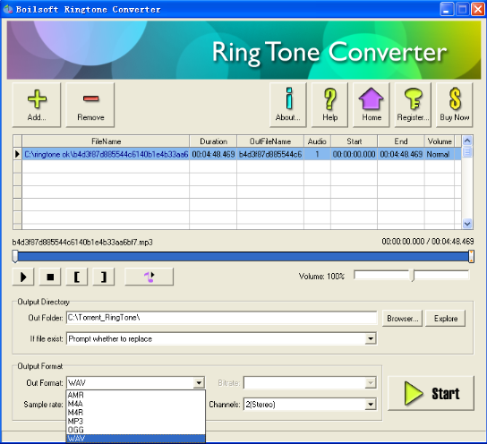Play the selected segment with music note button
Image resolution: width=487 pixels, height=444 pixels.
150,277
